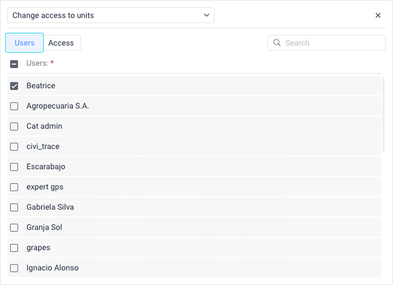Image resolution: width=393 pixels, height=285 pixels.
Task: Tick the Granja Sol checkbox
Action: point(14,228)
